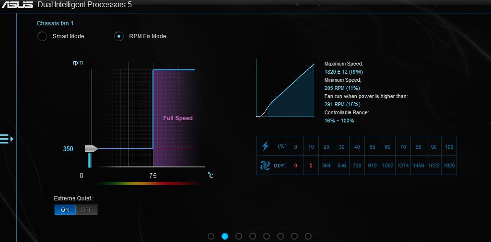Click the 728 rpm table cell

[357, 165]
